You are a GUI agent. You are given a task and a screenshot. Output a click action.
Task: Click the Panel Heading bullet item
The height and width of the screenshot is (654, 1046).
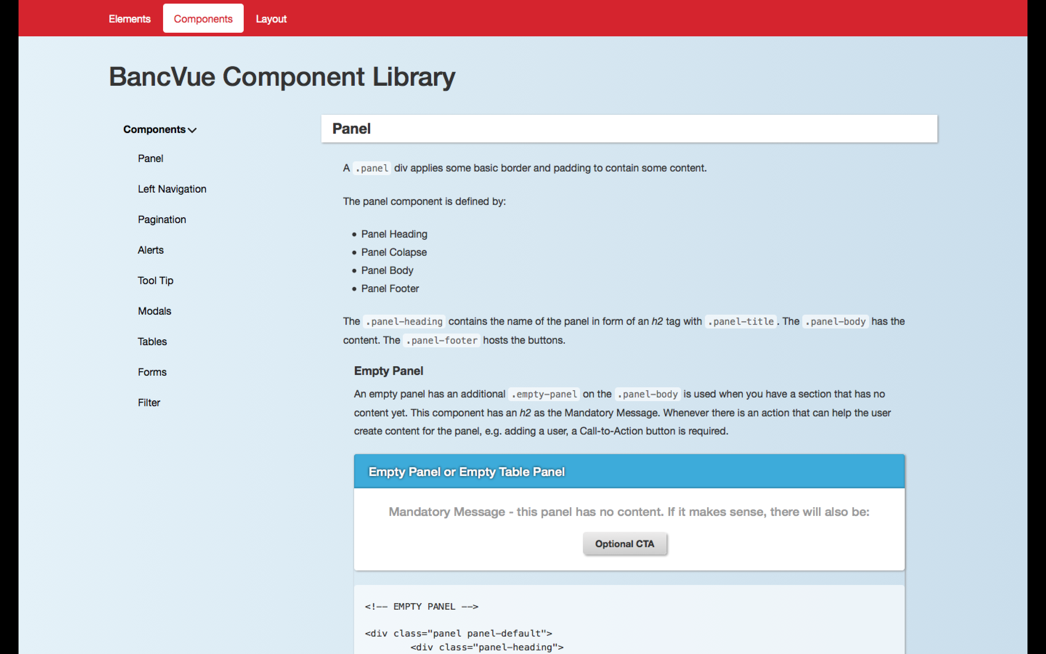tap(394, 234)
